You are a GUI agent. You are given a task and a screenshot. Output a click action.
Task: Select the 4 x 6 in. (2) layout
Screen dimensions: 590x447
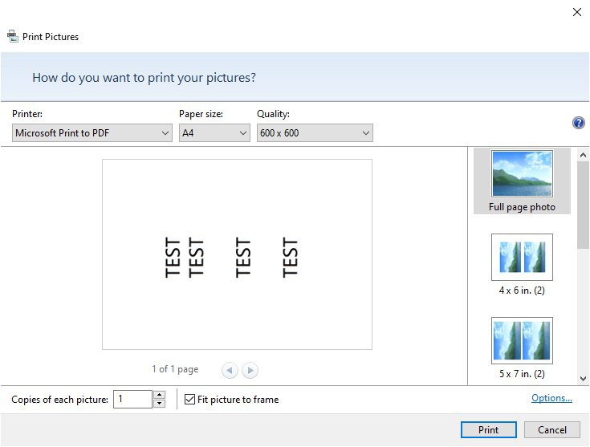tap(522, 265)
